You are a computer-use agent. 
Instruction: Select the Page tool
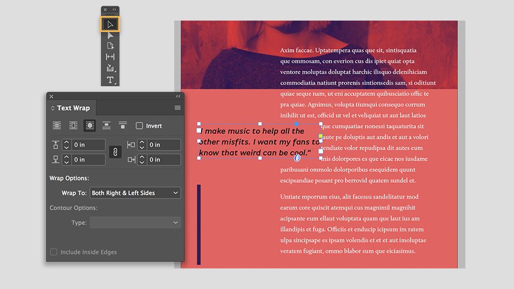(110, 46)
